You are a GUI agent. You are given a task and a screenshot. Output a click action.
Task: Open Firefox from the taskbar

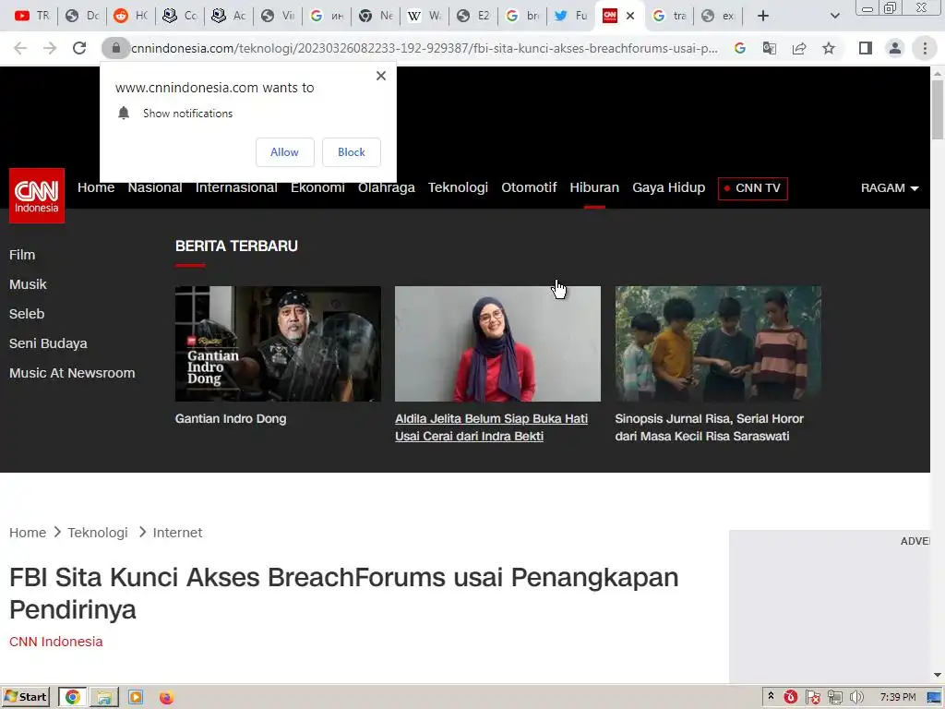(x=166, y=698)
